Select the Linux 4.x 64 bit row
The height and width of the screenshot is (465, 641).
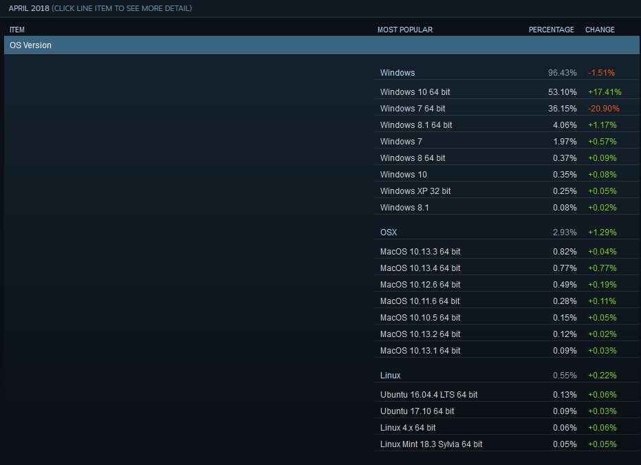pos(507,428)
